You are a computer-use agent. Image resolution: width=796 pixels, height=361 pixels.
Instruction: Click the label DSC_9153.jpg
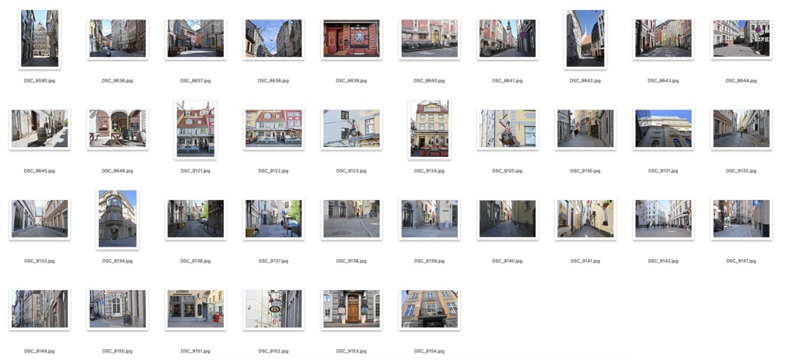click(351, 351)
